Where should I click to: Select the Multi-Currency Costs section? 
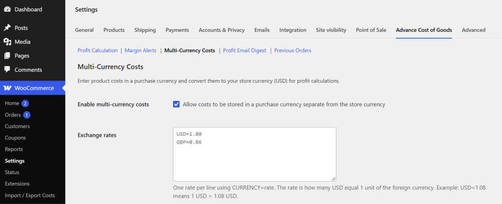pos(190,51)
